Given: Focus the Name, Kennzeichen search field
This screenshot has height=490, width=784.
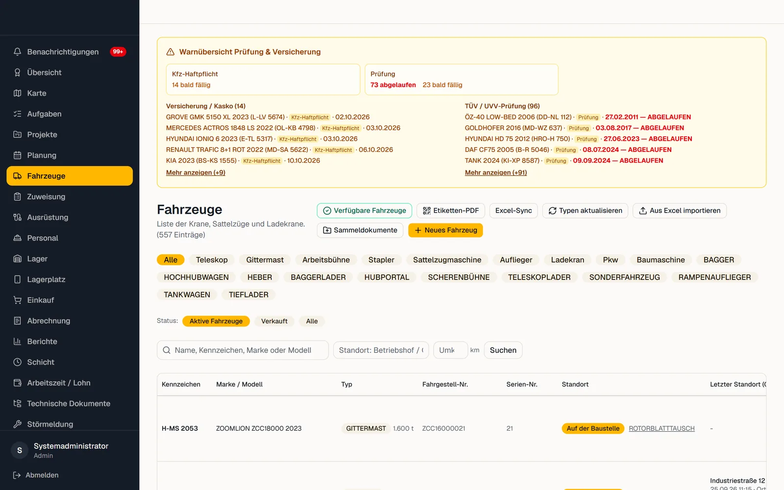Looking at the screenshot, I should 243,350.
